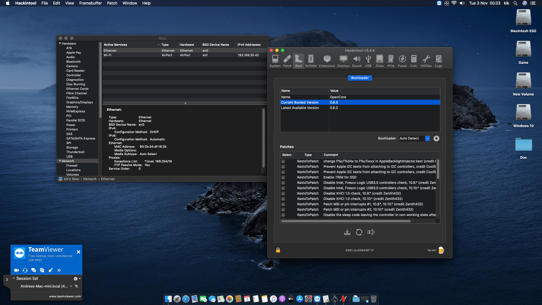Check the Disable XHCI 1.0 check 10.10 patch

(x=283, y=199)
